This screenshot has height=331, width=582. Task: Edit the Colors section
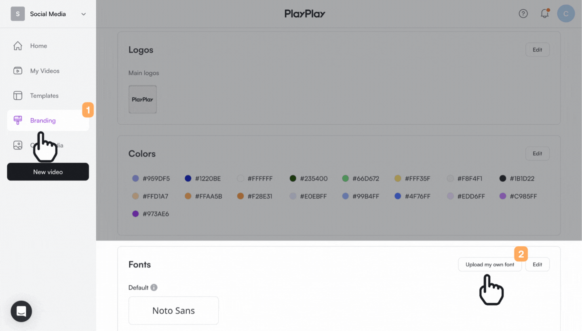(537, 153)
